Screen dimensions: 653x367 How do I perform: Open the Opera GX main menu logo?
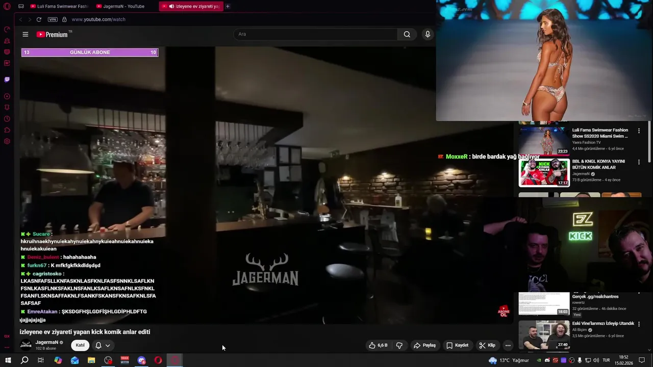pyautogui.click(x=7, y=6)
